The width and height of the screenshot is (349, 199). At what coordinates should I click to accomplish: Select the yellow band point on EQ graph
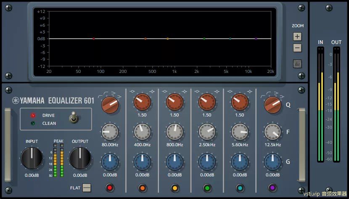coord(168,39)
